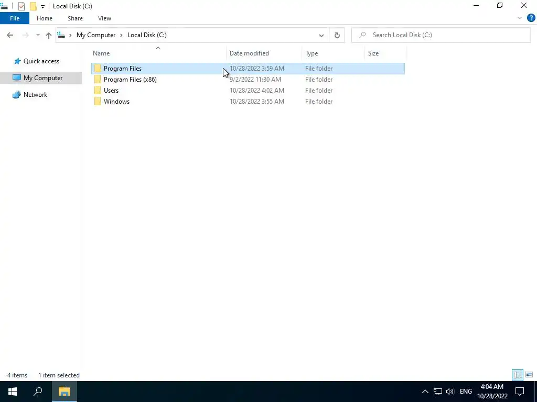Expand the chevron after My Computer breadcrumb
Viewport: 537px width, 402px height.
[x=122, y=35]
